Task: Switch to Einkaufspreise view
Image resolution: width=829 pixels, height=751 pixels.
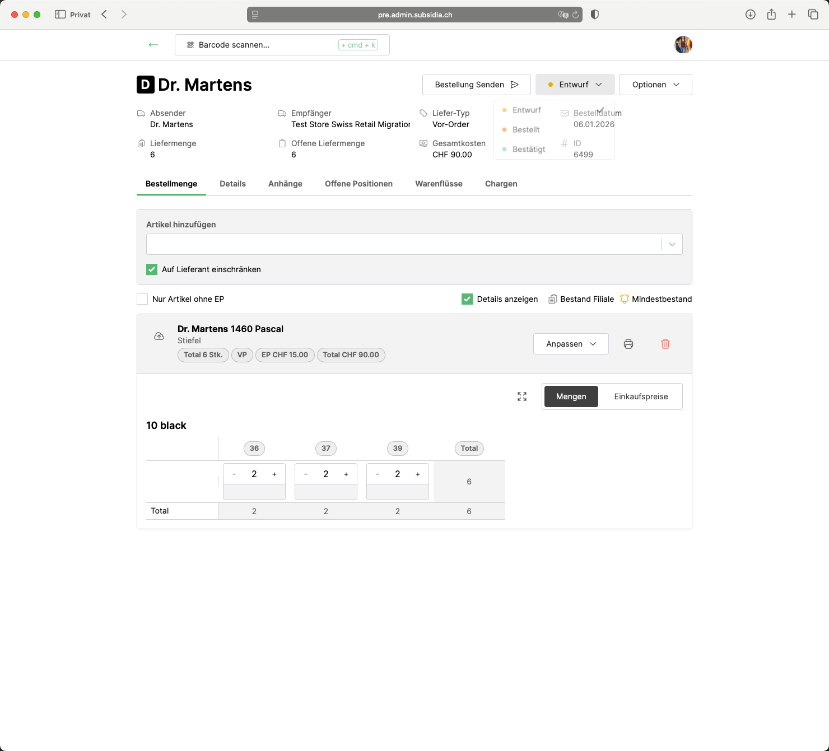Action: [641, 397]
